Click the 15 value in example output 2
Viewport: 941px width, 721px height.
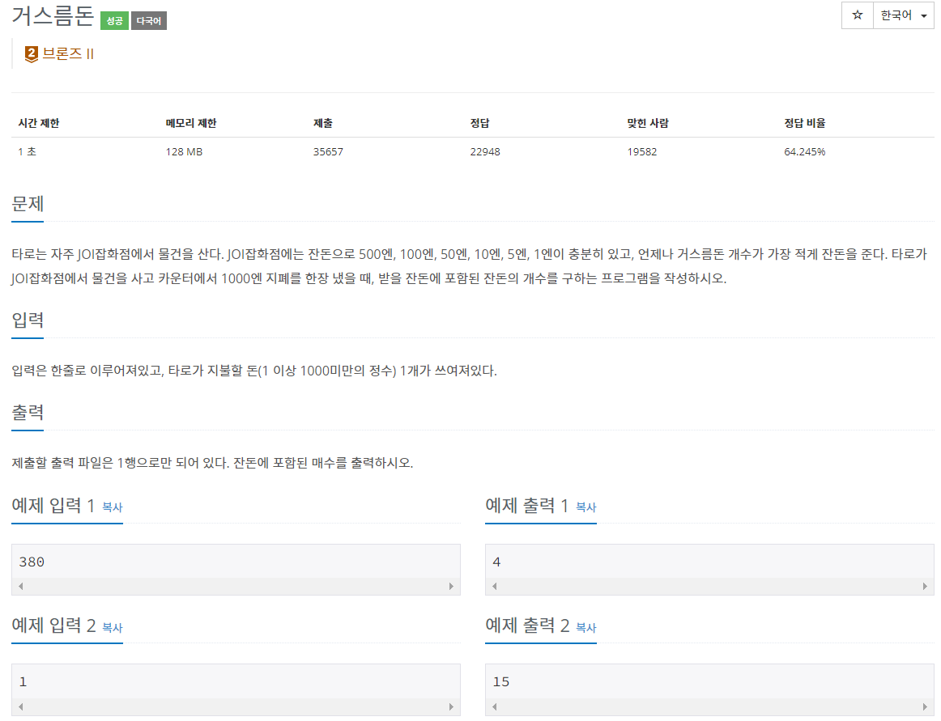501,682
